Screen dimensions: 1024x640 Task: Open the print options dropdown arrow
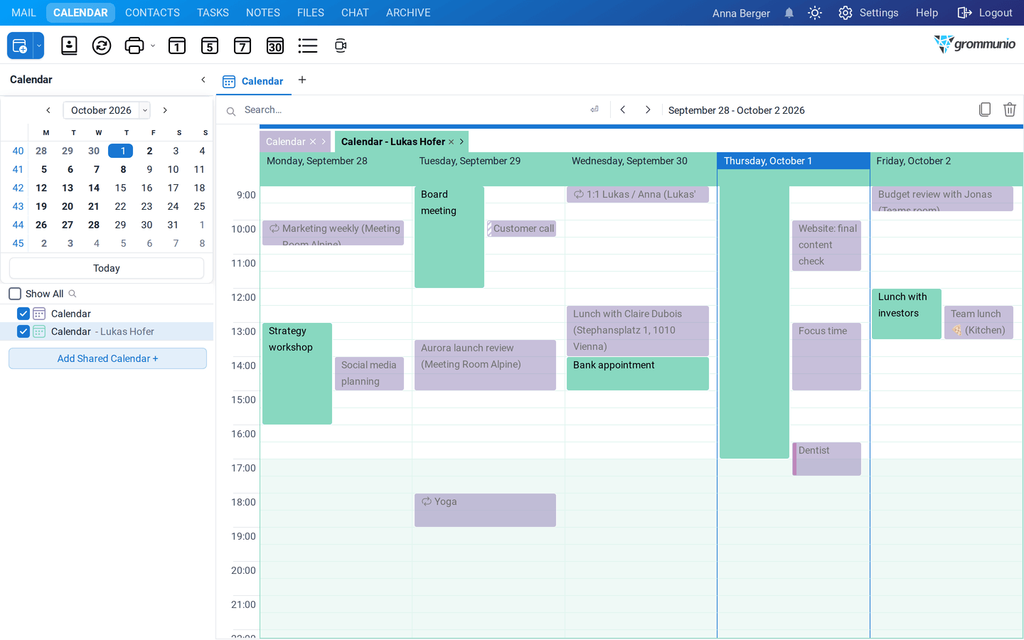pyautogui.click(x=153, y=46)
